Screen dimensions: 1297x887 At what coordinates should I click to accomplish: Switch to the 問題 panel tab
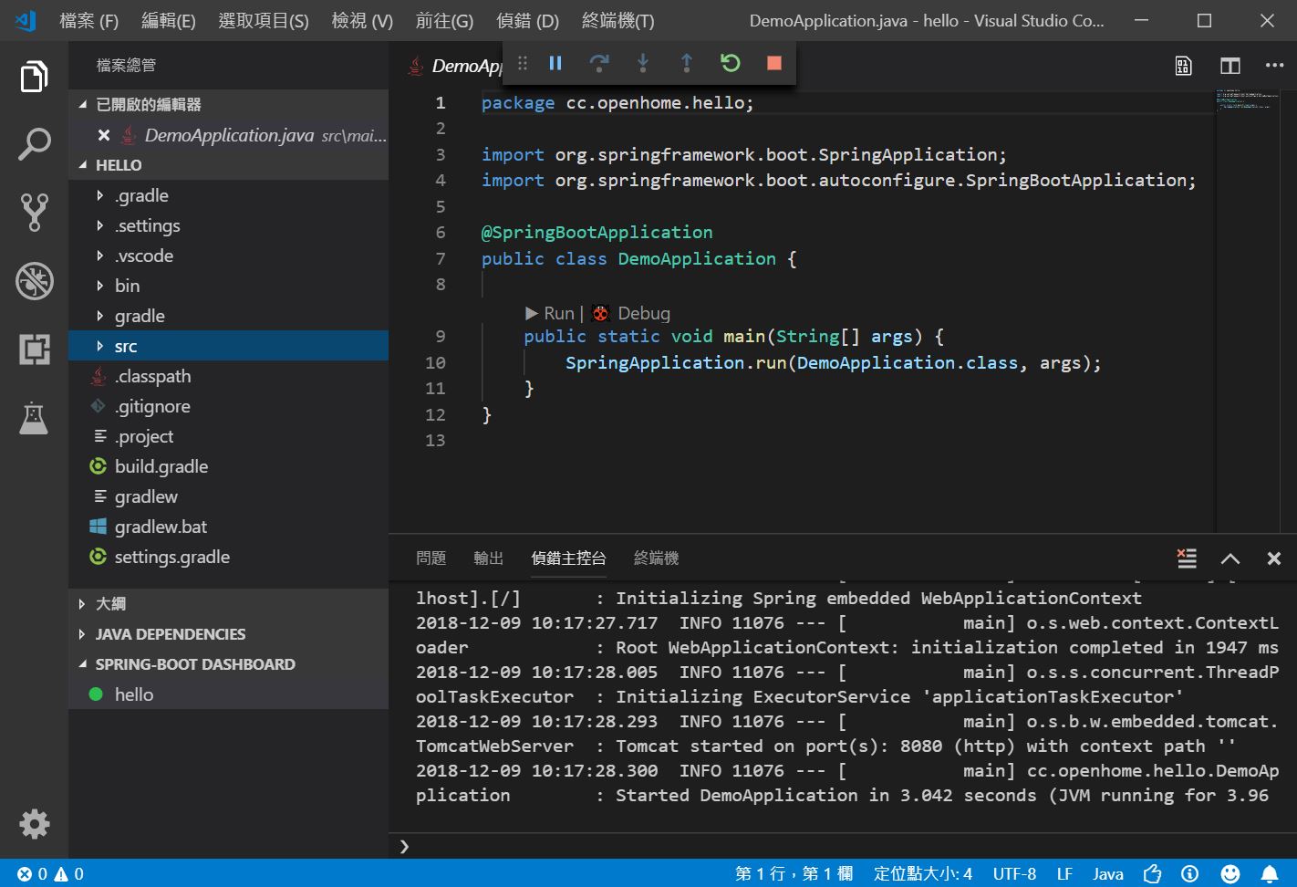tap(431, 558)
